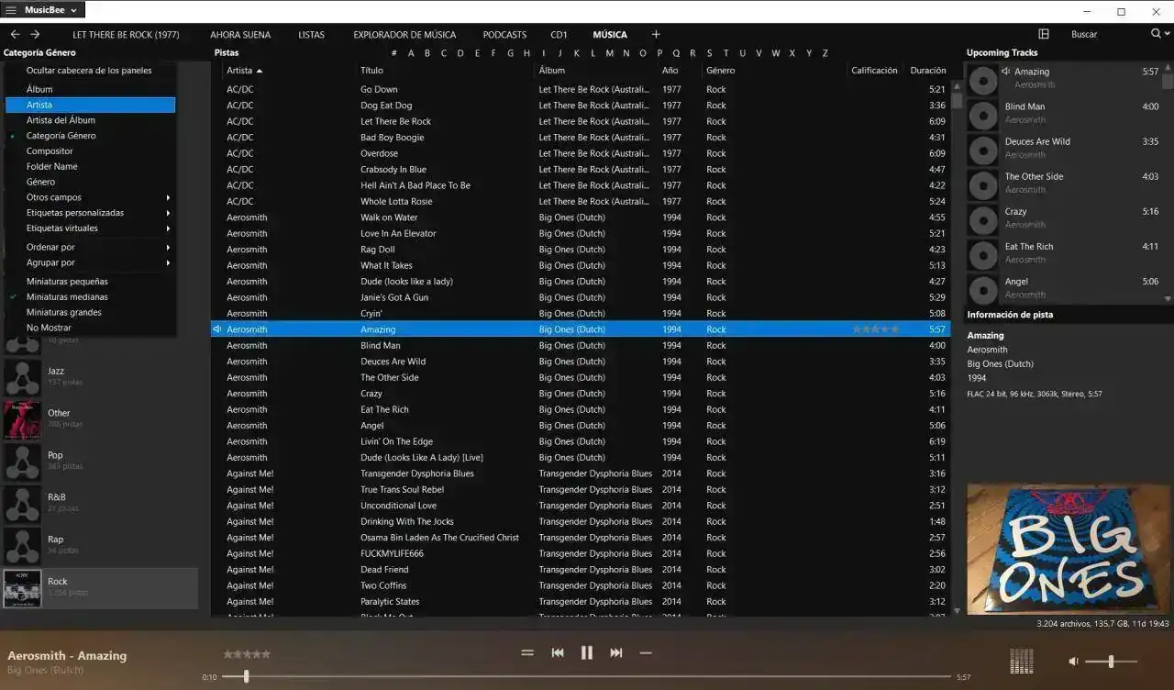Screen dimensions: 1174x690
Task: Sort tracks by the Duración column header
Action: 927,71
